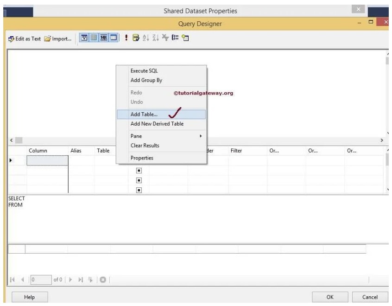Click the Column header in grid
The height and width of the screenshot is (306, 392).
pyautogui.click(x=47, y=151)
